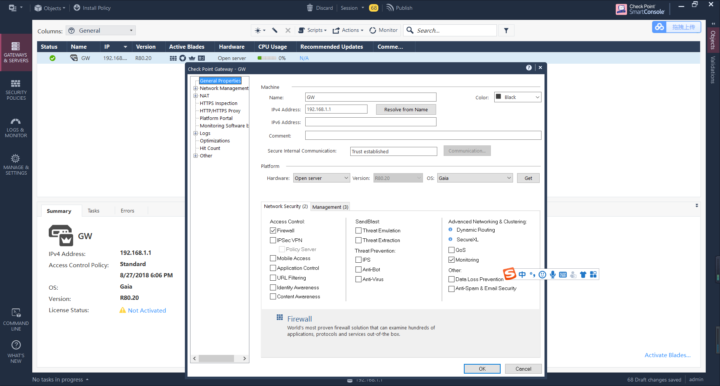Click the Monitor refresh icon
This screenshot has height=386, width=720.
pyautogui.click(x=373, y=30)
